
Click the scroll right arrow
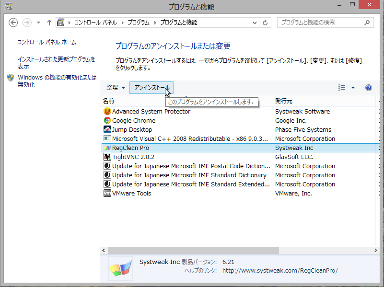[x=375, y=250]
